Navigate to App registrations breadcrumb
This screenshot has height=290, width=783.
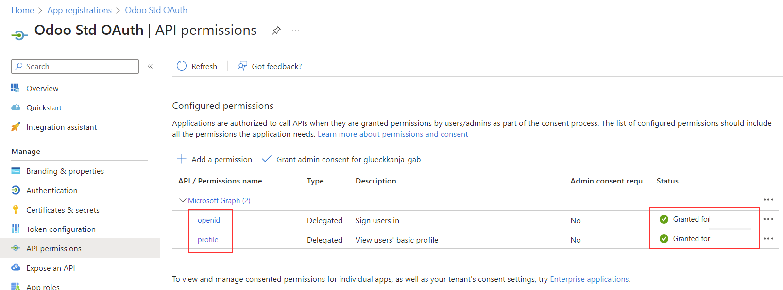pos(79,10)
